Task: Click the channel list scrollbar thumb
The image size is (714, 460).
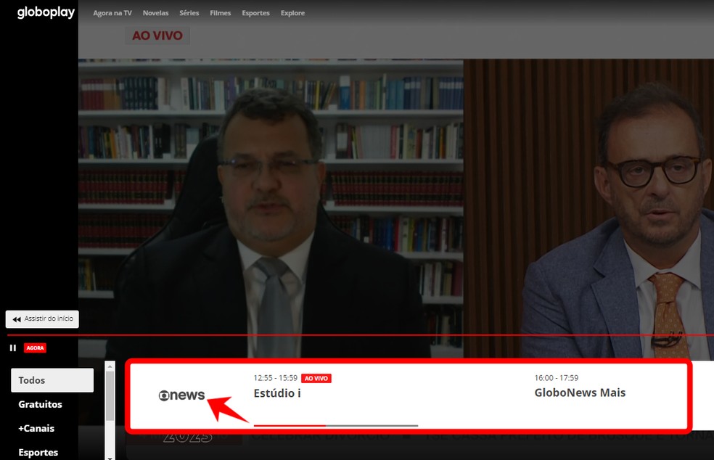Action: (x=110, y=395)
